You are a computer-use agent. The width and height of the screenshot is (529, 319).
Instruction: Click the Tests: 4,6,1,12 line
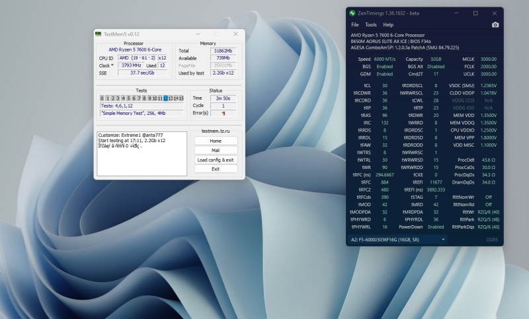[x=142, y=106]
